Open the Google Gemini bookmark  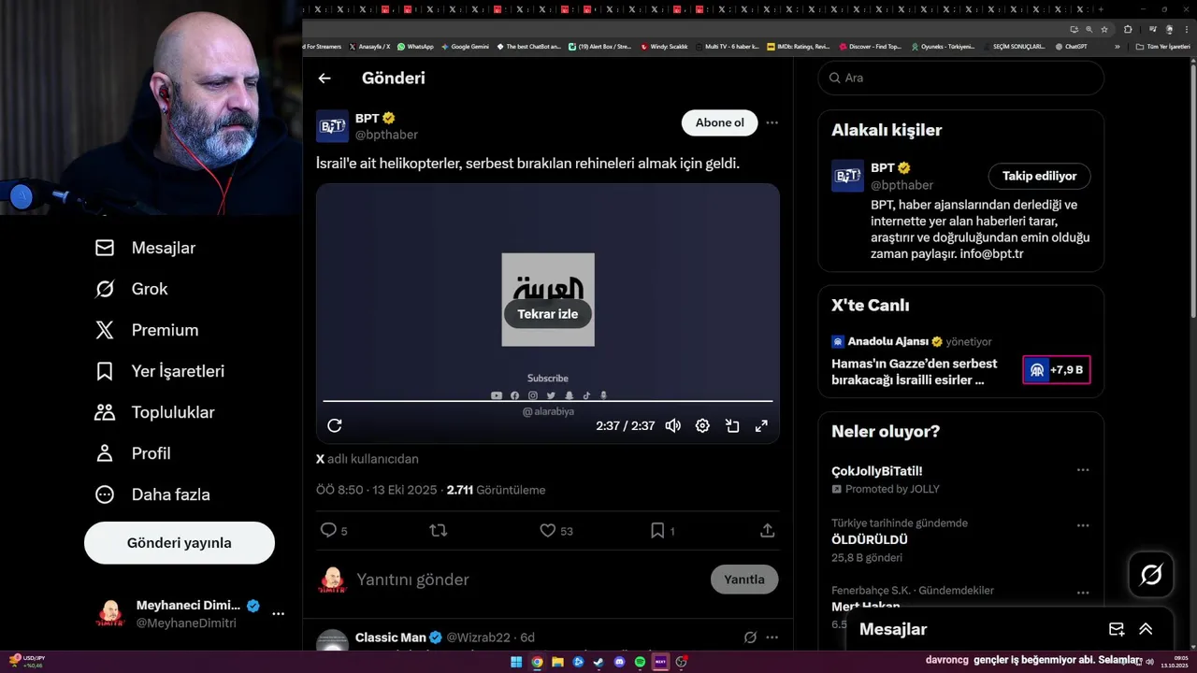[465, 46]
